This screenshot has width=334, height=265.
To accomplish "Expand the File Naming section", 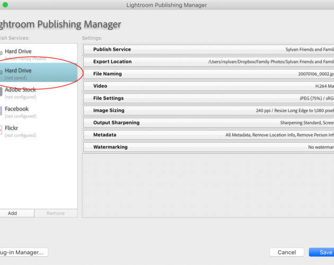I will pyautogui.click(x=208, y=74).
